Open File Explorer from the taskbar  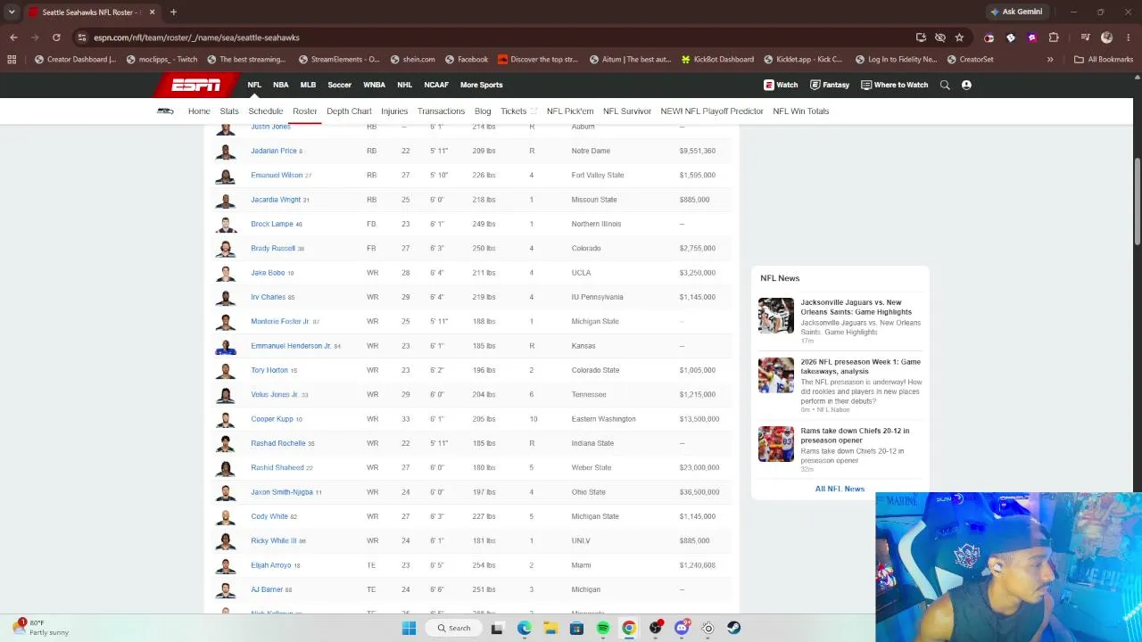click(550, 628)
